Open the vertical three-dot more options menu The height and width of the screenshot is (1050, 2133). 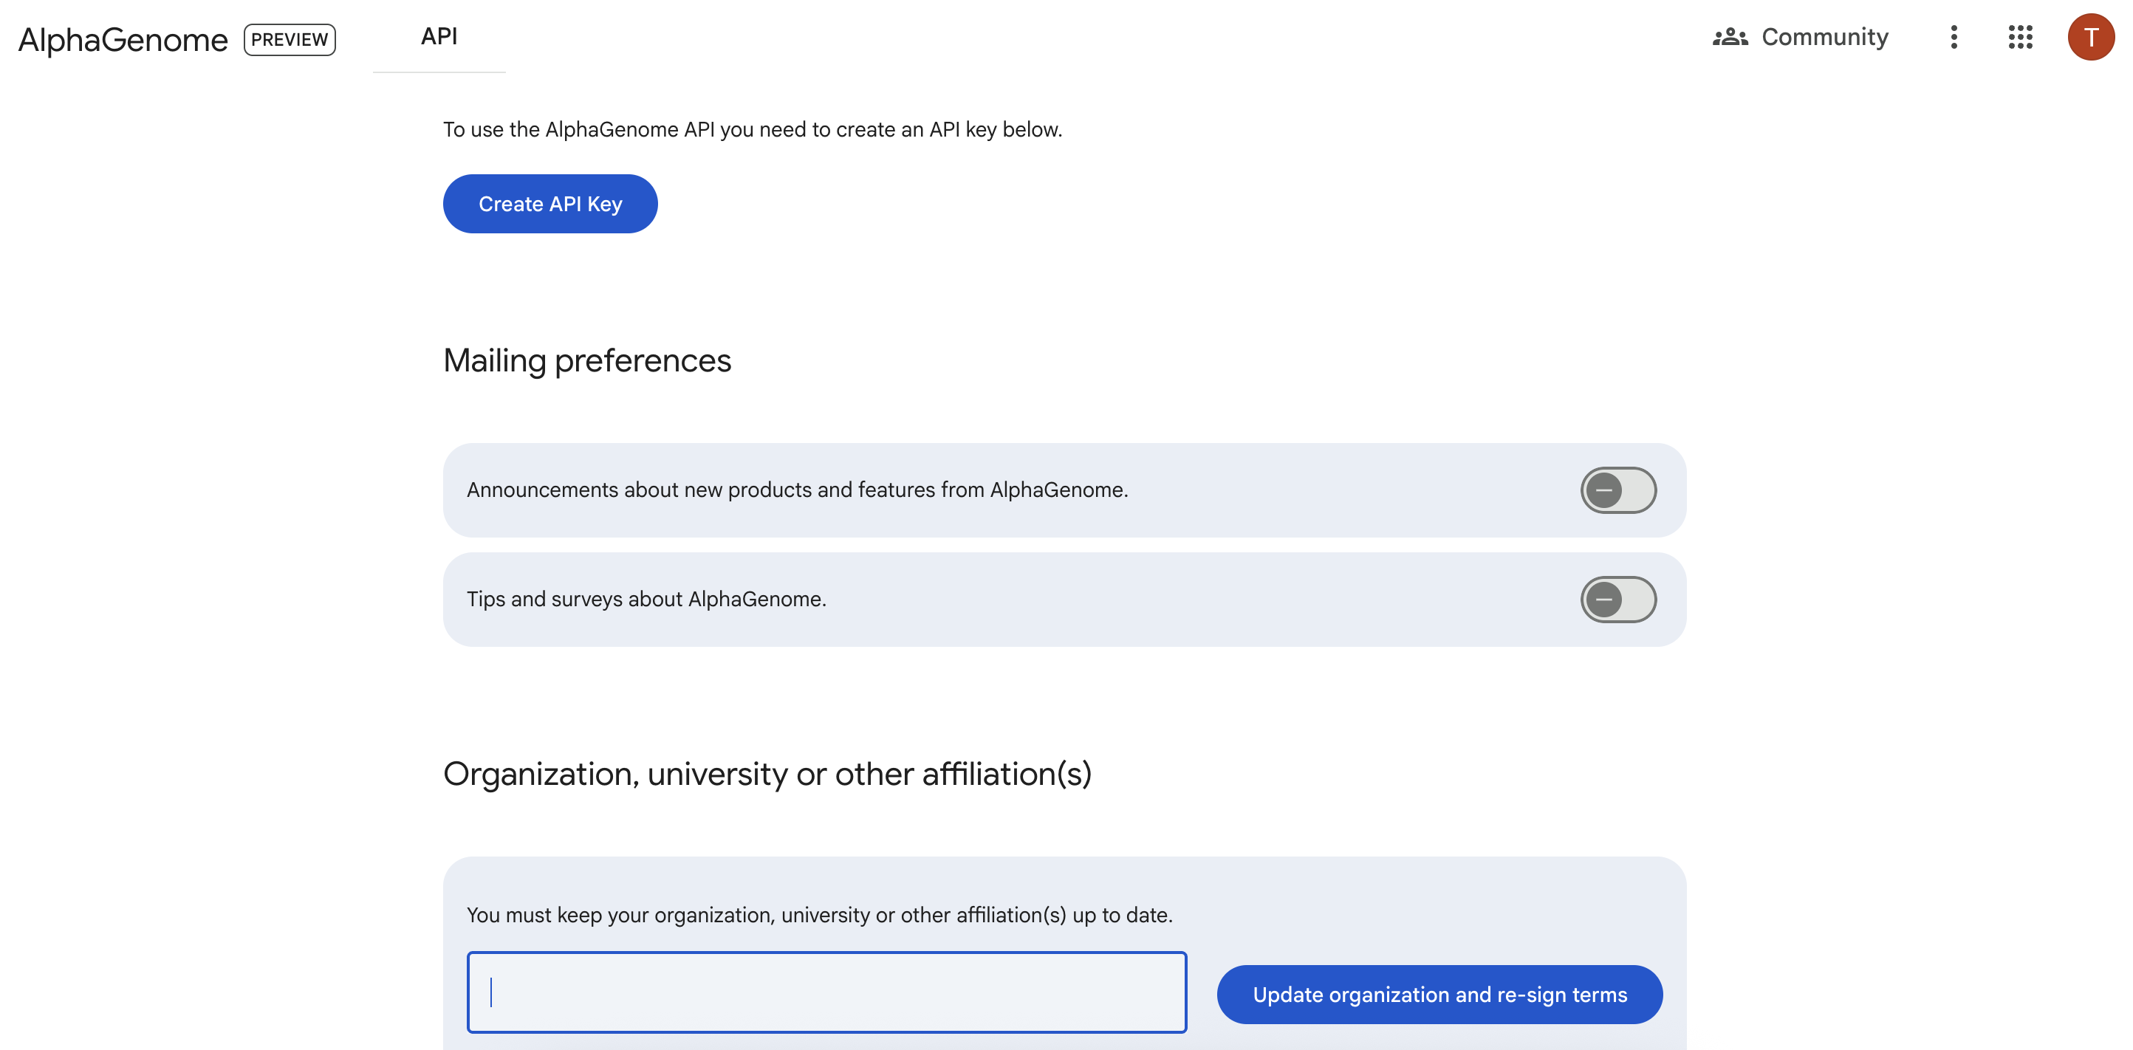tap(1954, 37)
